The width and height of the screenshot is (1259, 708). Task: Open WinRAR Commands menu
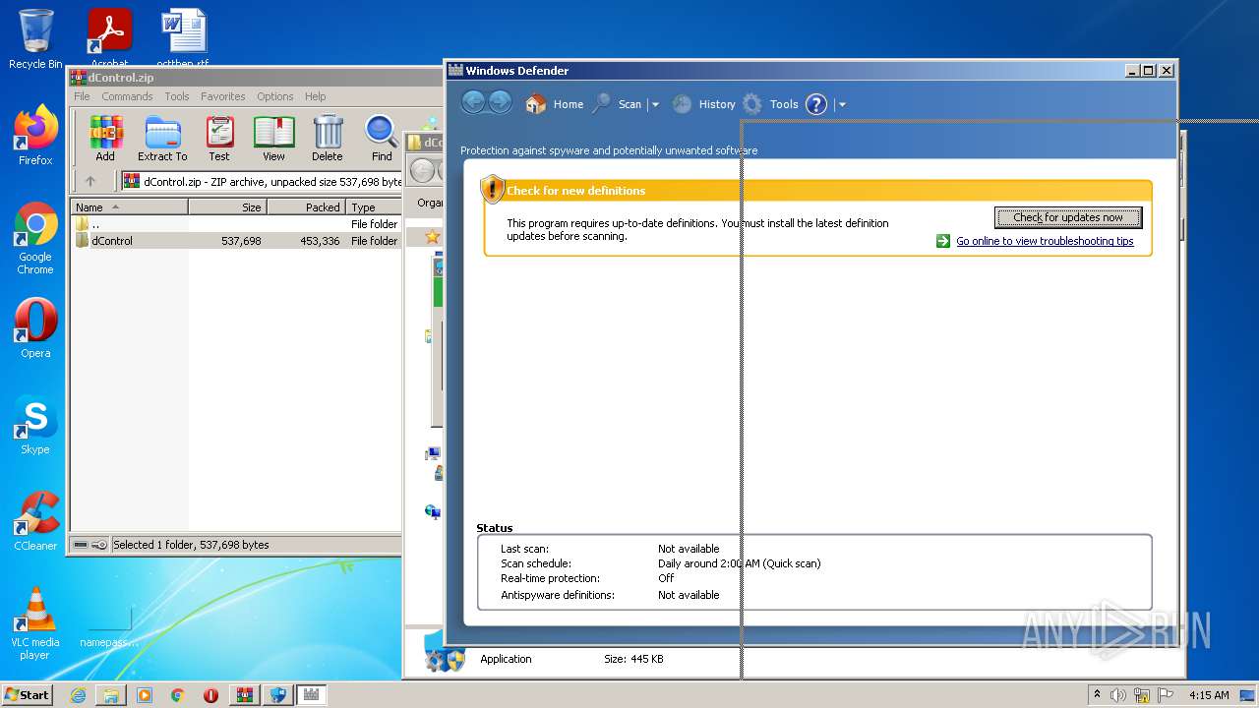point(127,96)
